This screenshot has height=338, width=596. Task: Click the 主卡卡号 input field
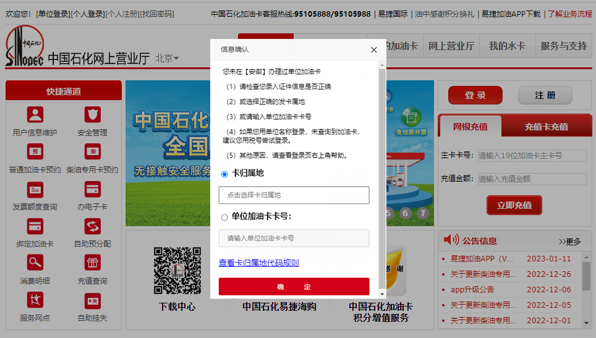(x=532, y=156)
